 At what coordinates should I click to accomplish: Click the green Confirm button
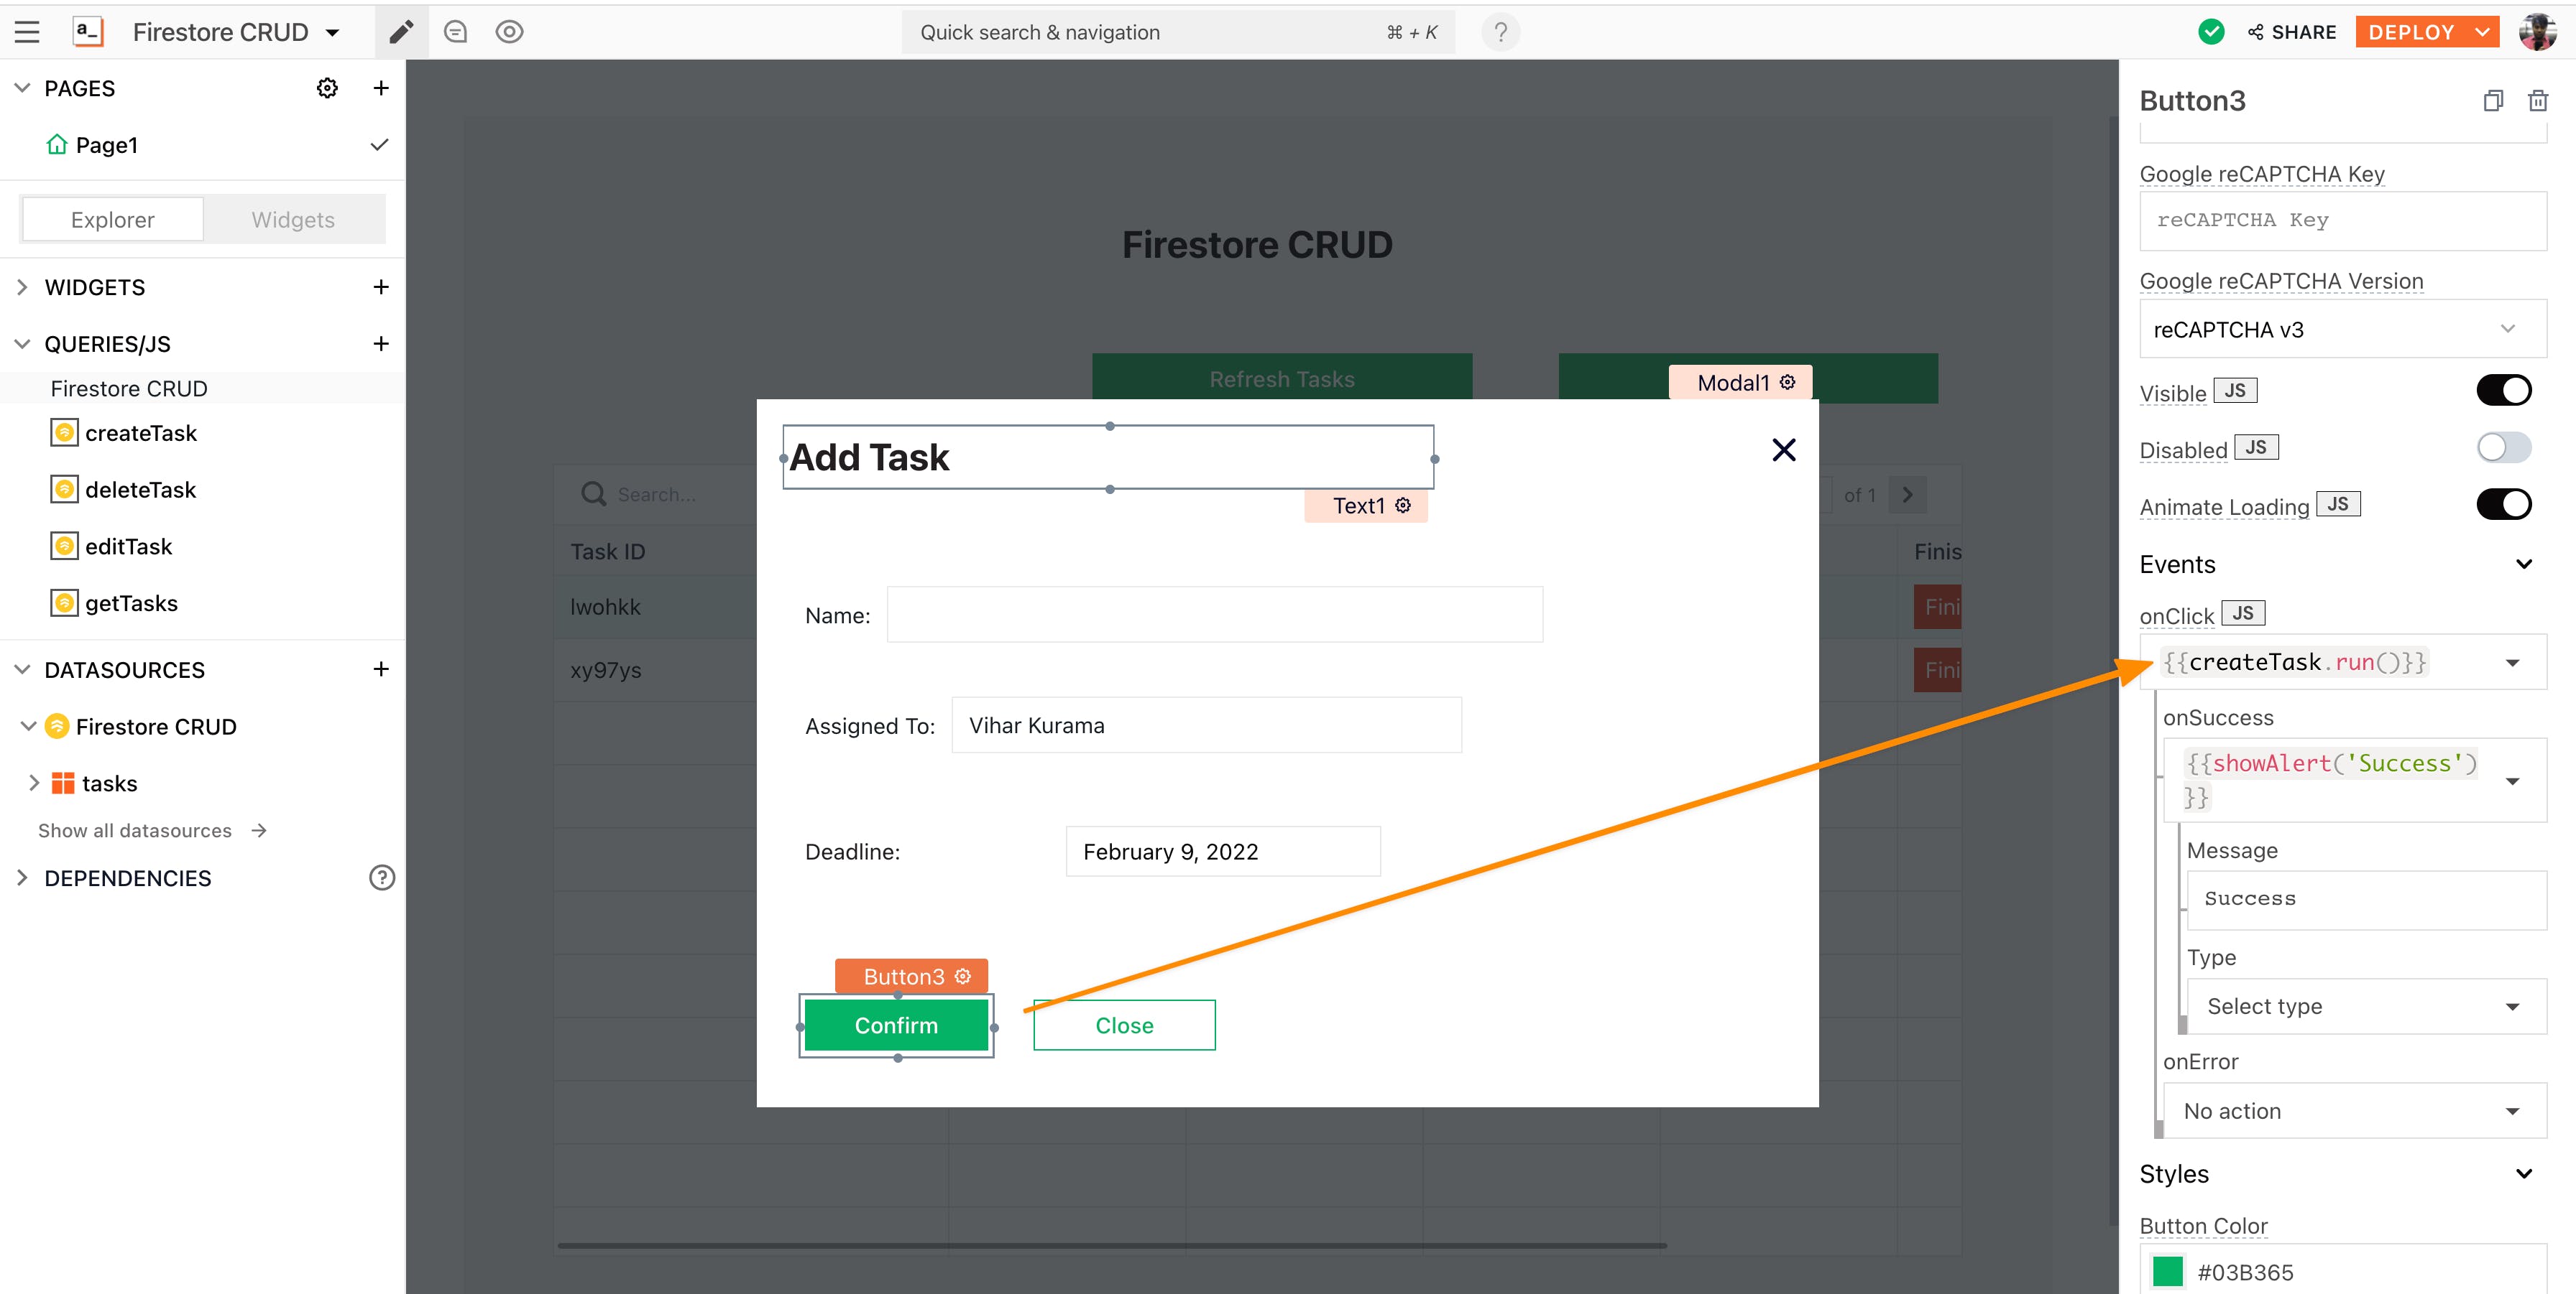coord(896,1025)
